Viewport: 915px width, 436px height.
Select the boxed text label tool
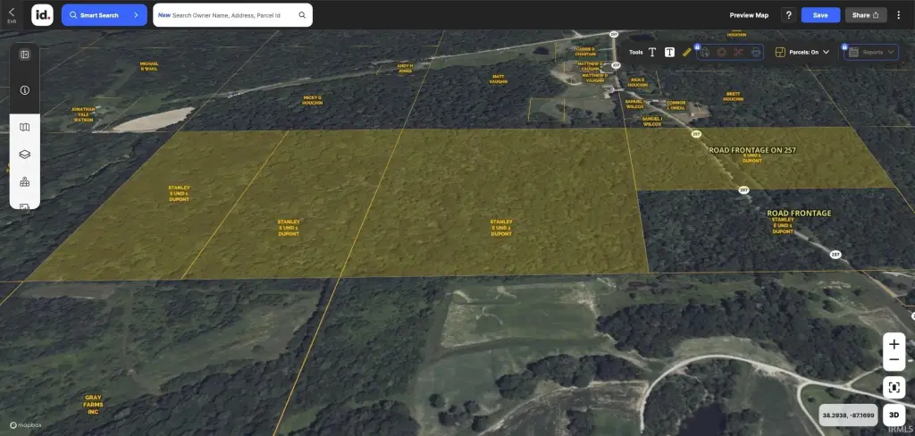coord(669,53)
